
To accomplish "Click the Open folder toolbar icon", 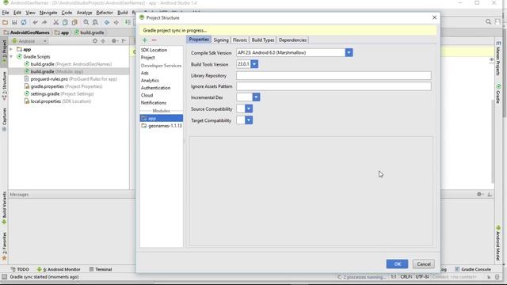I will [x=5, y=22].
